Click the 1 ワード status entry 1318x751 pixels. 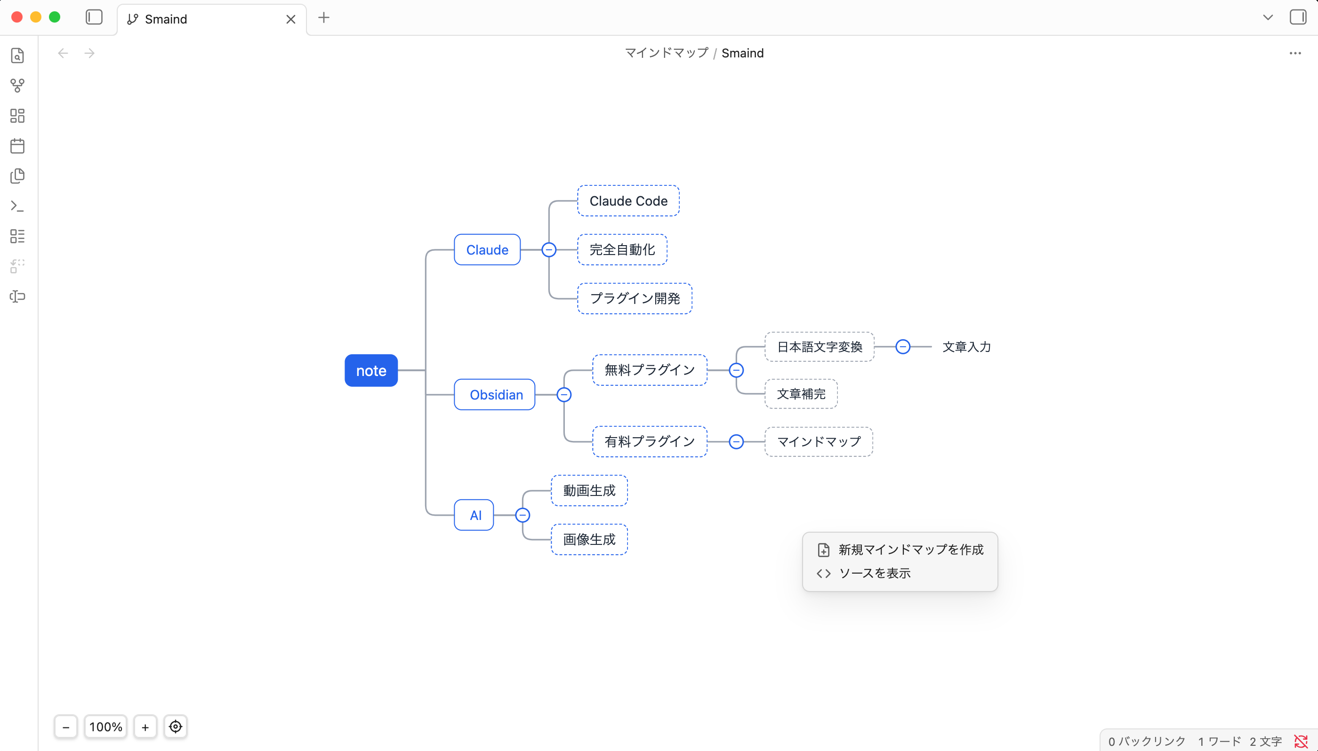[1220, 742]
